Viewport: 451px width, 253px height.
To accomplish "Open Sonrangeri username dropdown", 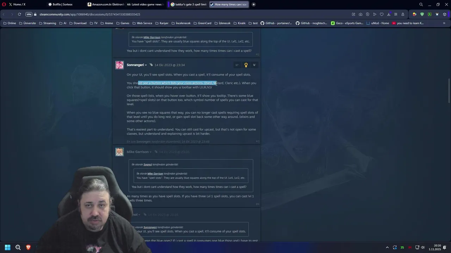I will tap(137, 65).
